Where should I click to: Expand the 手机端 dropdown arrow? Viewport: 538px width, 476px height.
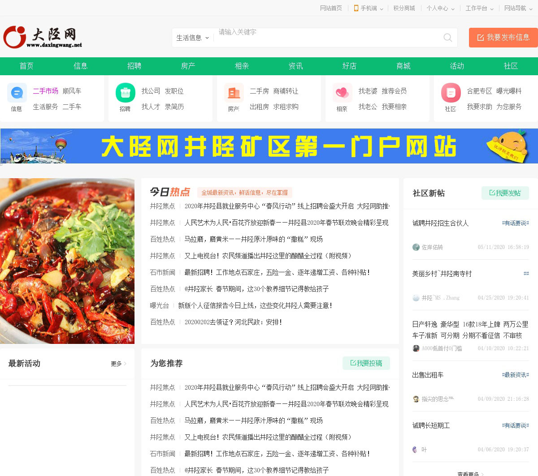[381, 9]
